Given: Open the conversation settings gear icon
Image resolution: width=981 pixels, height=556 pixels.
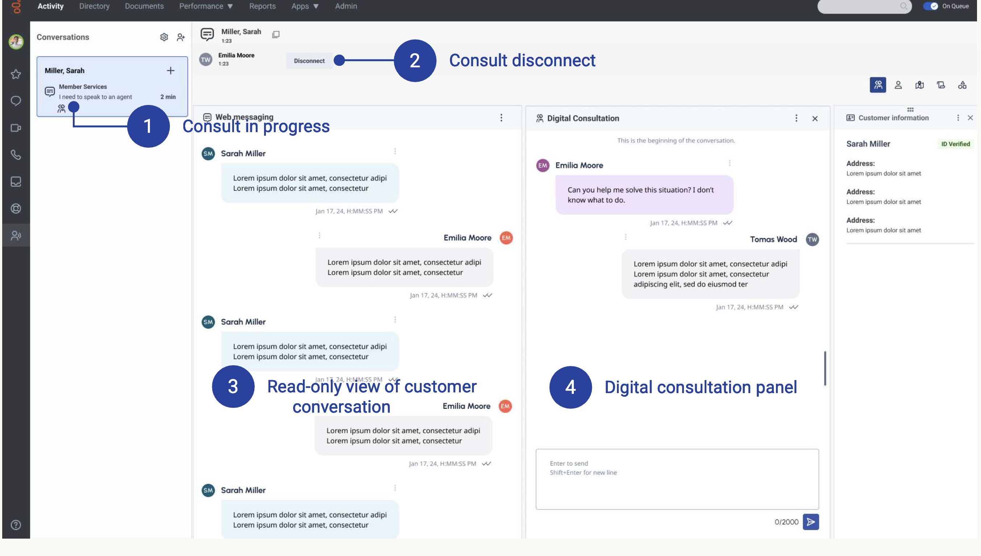Looking at the screenshot, I should point(164,37).
